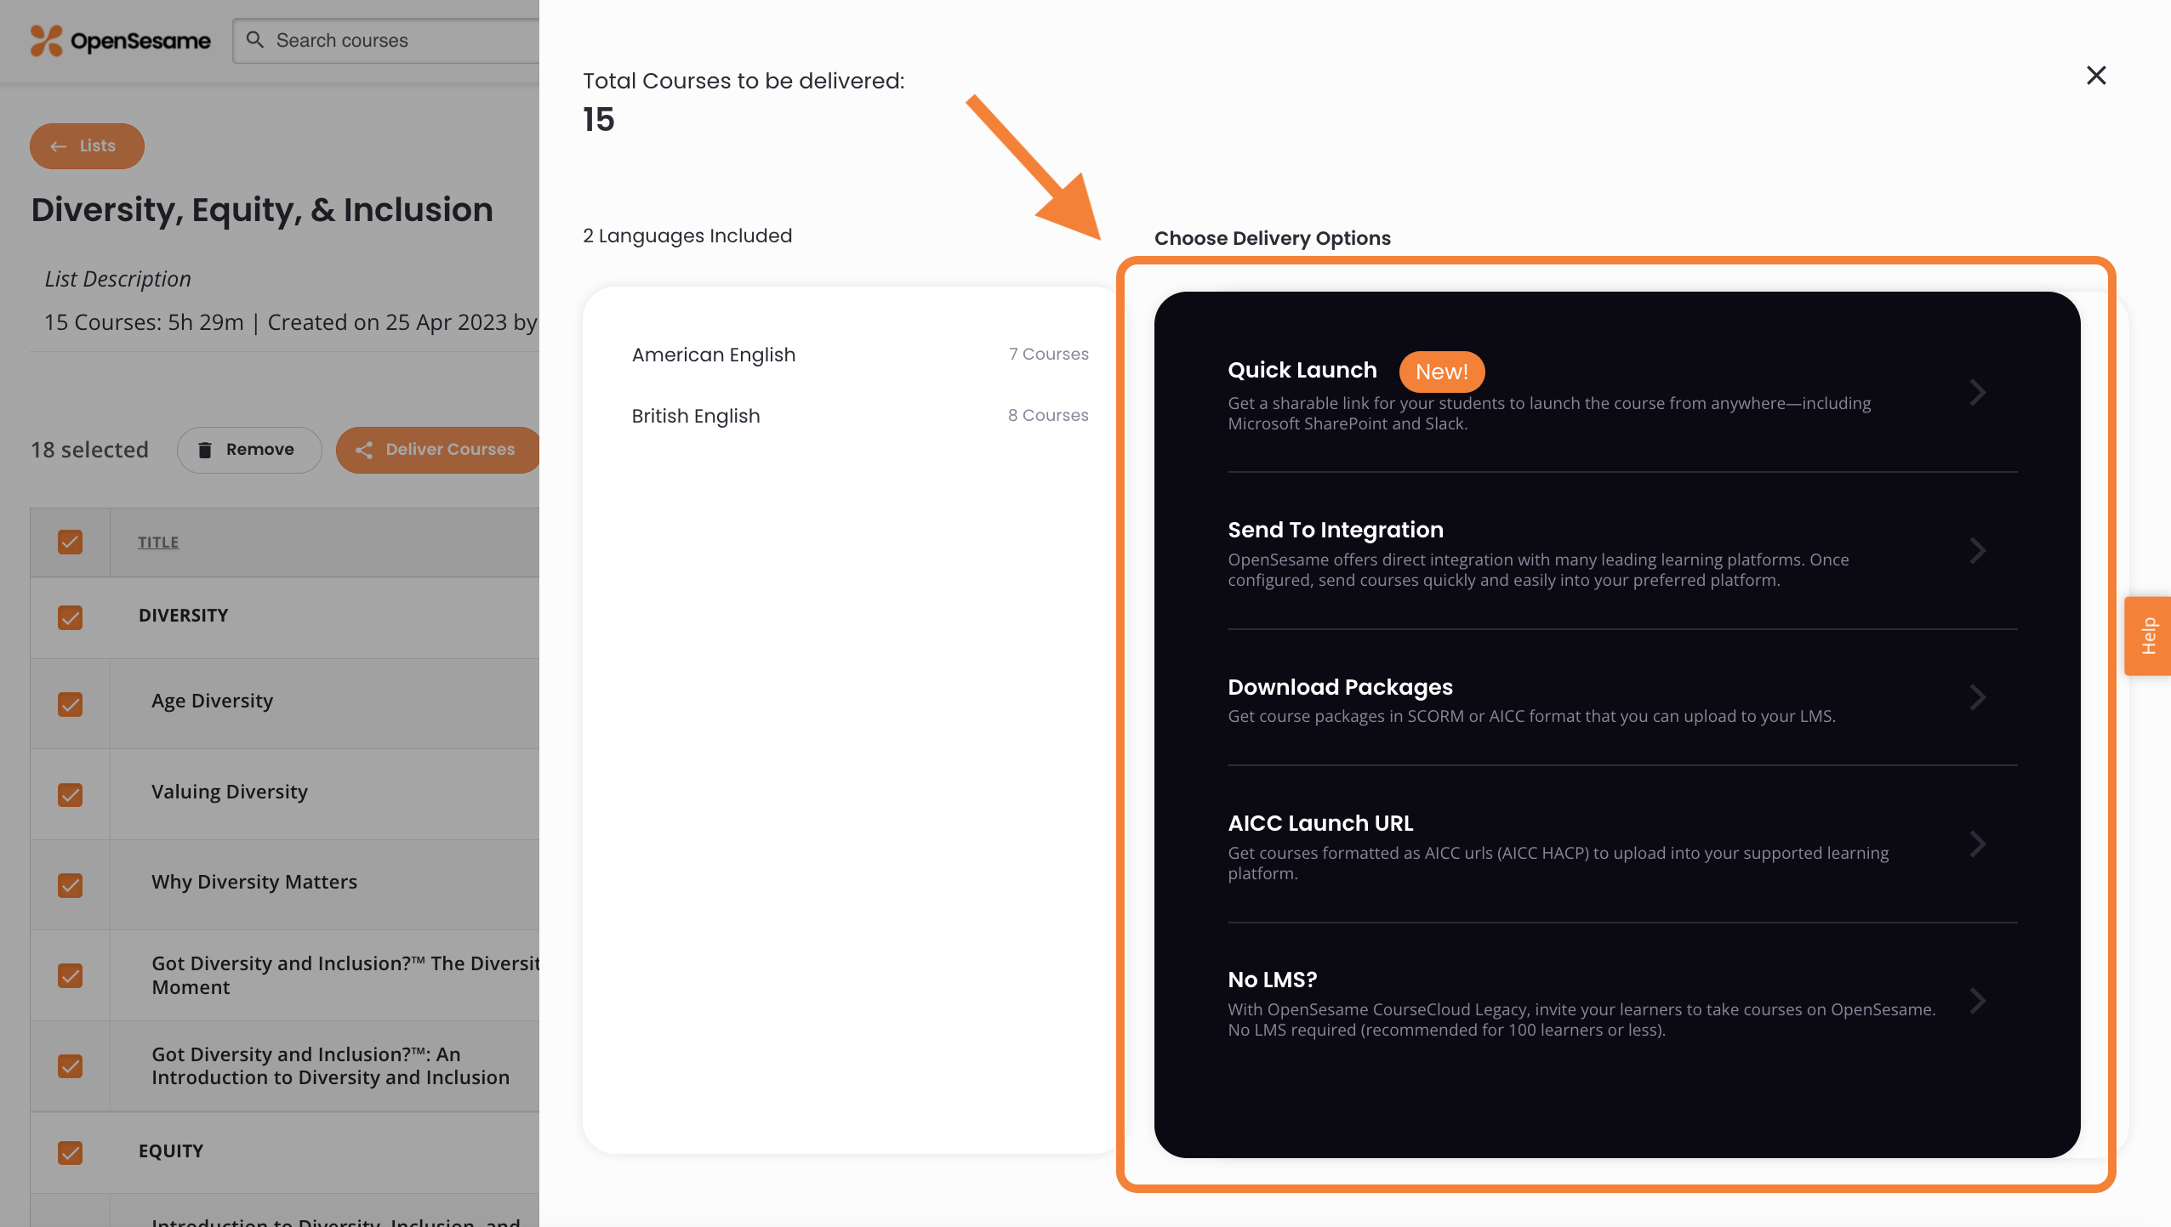Select the Send To Integration option

(x=1622, y=552)
